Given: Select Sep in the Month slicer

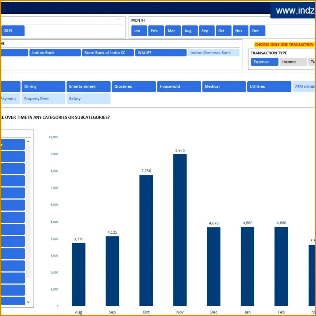Looking at the screenshot, I should [206, 31].
